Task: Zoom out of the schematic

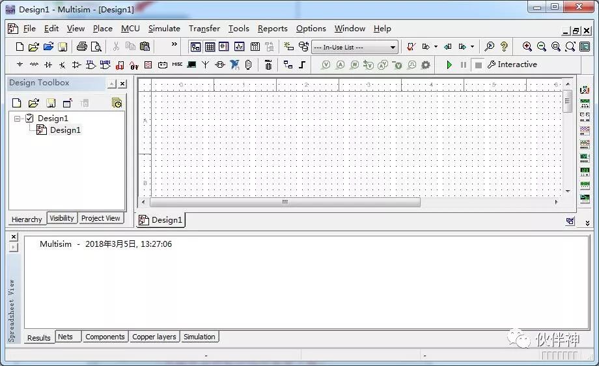Action: pos(541,47)
